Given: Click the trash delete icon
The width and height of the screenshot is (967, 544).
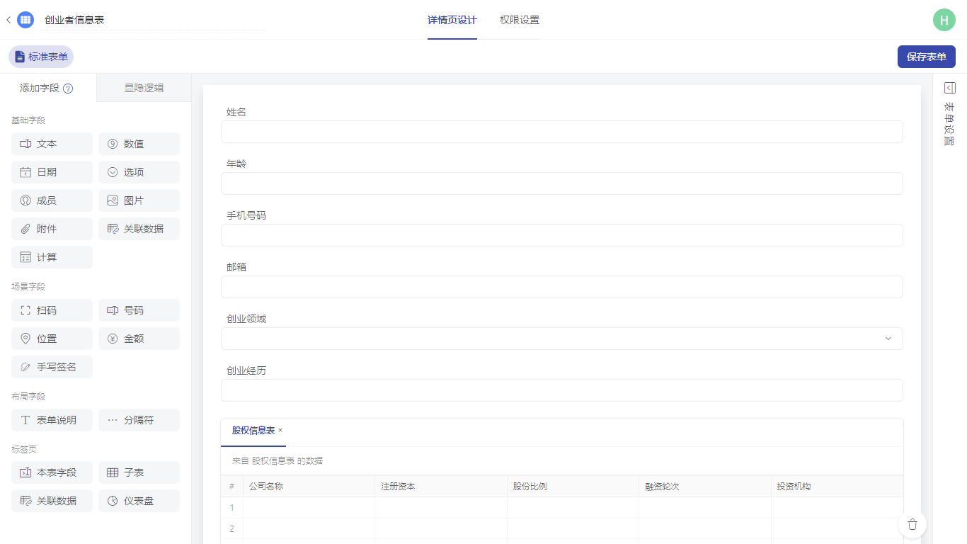Looking at the screenshot, I should (912, 524).
